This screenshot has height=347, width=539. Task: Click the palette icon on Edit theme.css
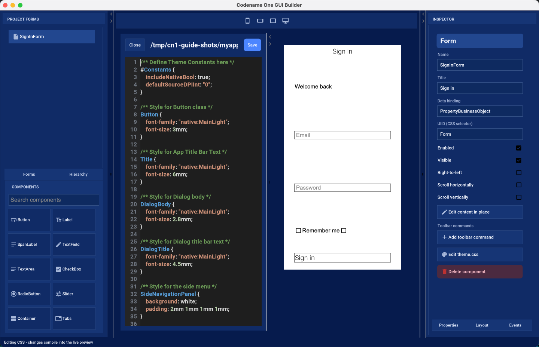coord(444,254)
